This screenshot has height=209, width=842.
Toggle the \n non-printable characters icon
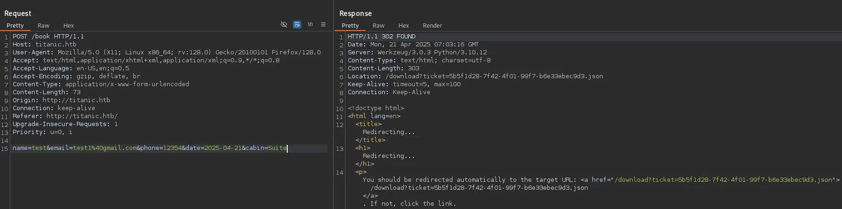click(x=310, y=24)
